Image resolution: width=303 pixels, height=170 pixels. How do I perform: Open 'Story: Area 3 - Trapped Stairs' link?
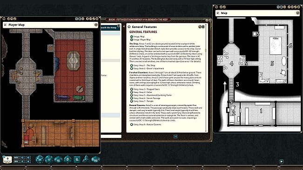(145, 89)
